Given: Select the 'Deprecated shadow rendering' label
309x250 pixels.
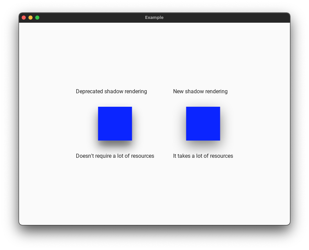Looking at the screenshot, I should [111, 92].
